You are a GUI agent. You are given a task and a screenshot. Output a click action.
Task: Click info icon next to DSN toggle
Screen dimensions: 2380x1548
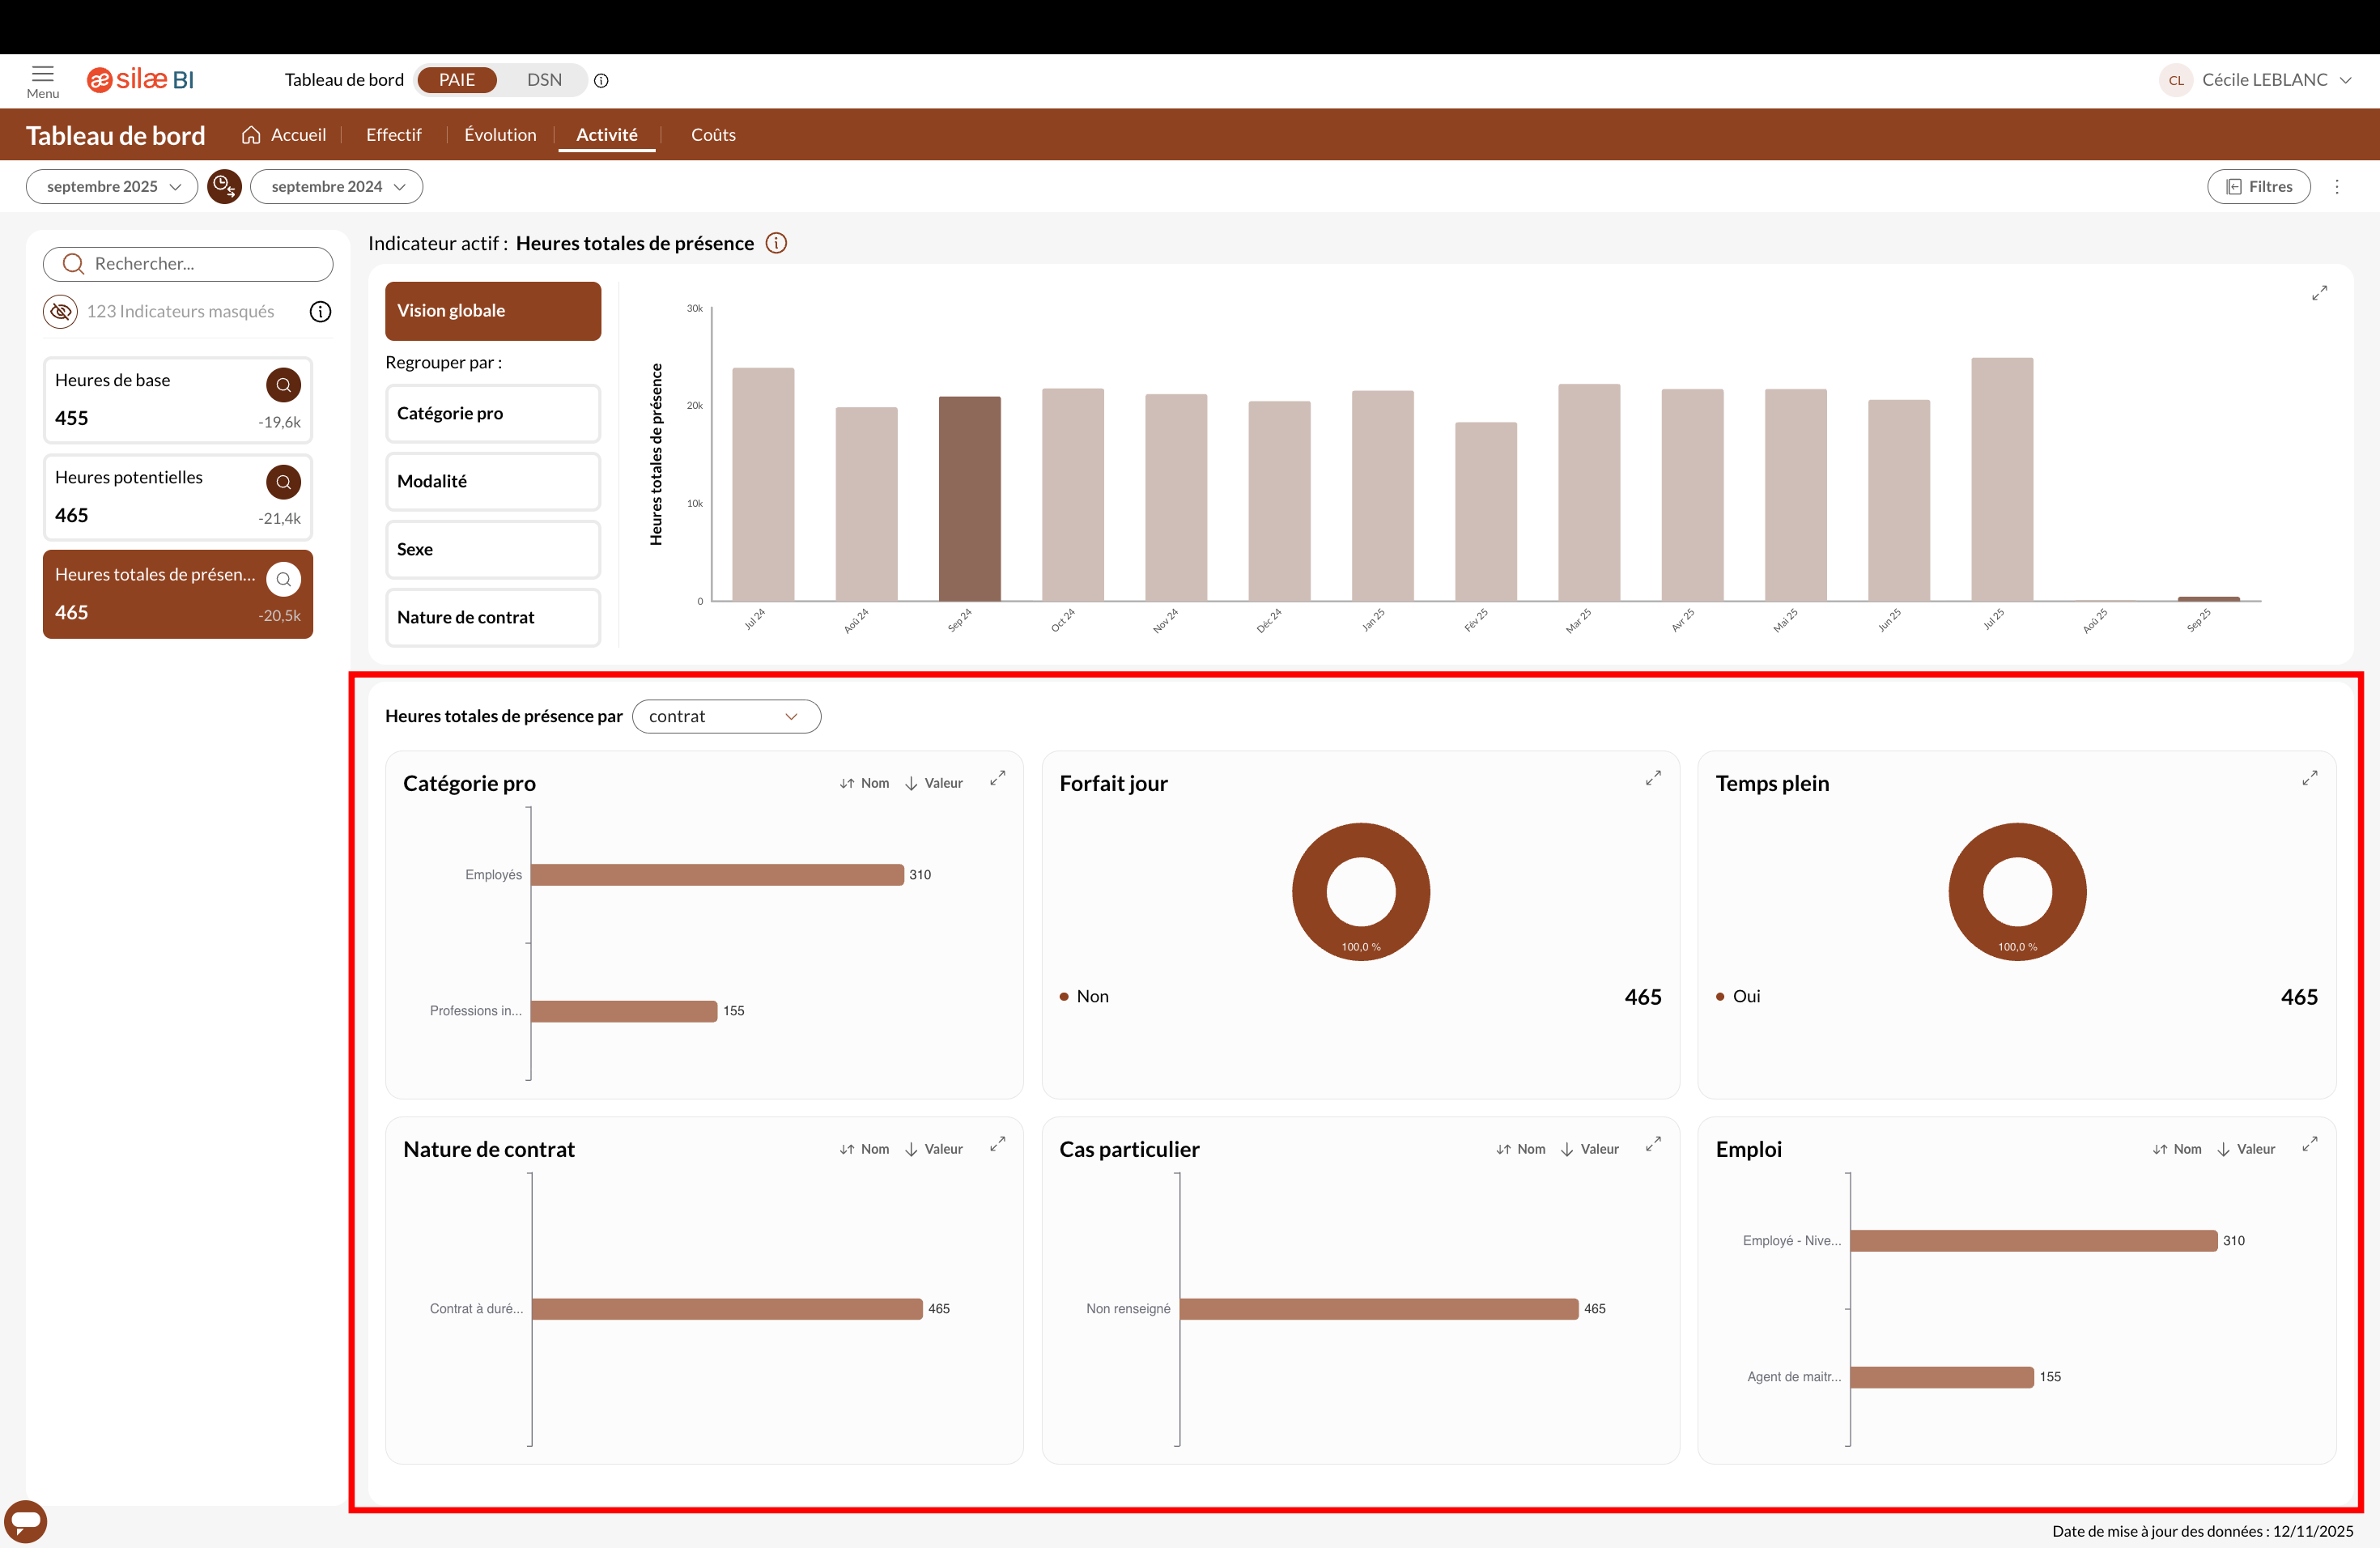[x=601, y=80]
